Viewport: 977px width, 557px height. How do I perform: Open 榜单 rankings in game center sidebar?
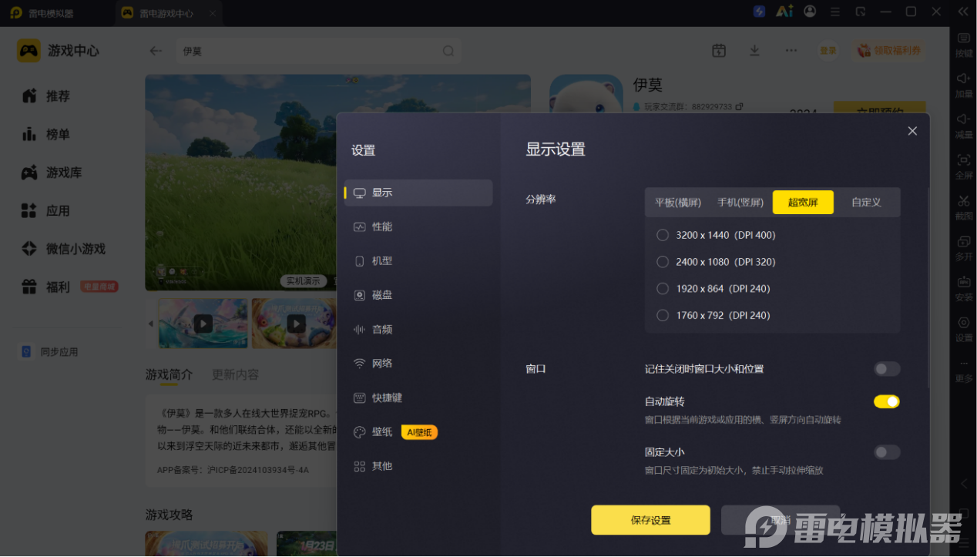(46, 134)
